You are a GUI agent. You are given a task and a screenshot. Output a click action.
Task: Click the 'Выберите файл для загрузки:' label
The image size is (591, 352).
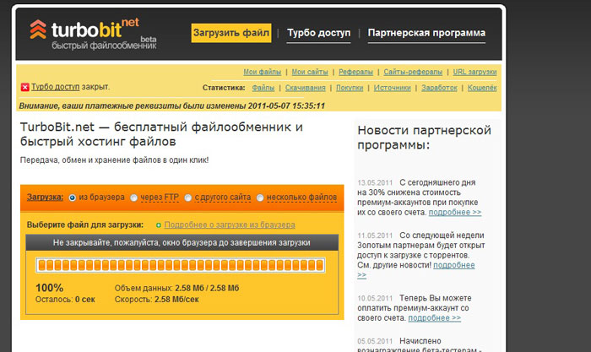85,225
